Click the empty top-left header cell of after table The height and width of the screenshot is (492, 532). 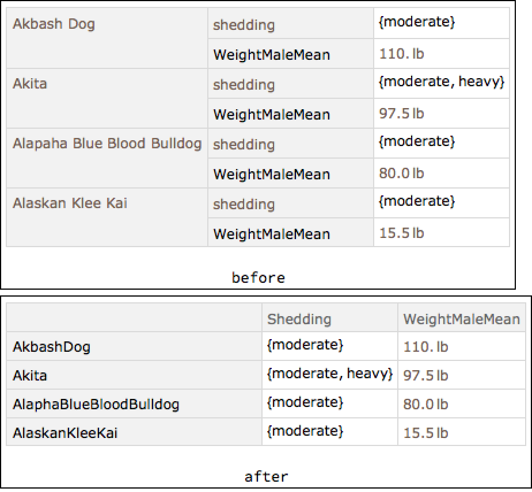(x=134, y=319)
